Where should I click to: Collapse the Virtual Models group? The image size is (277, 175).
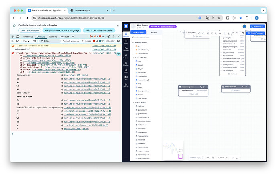click(133, 103)
